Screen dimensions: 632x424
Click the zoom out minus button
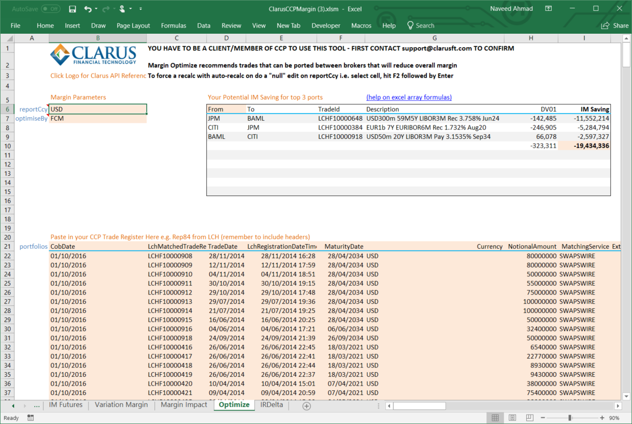point(542,418)
